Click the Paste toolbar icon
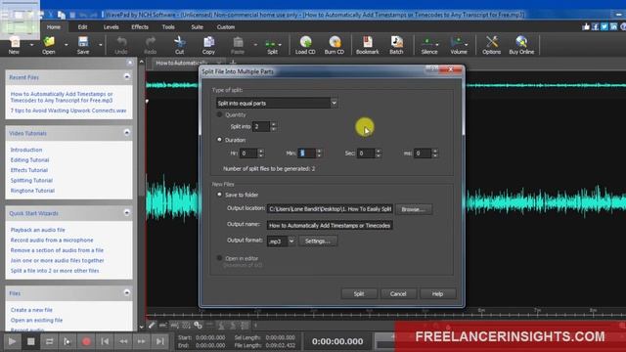This screenshot has height=352, width=626. [238, 45]
